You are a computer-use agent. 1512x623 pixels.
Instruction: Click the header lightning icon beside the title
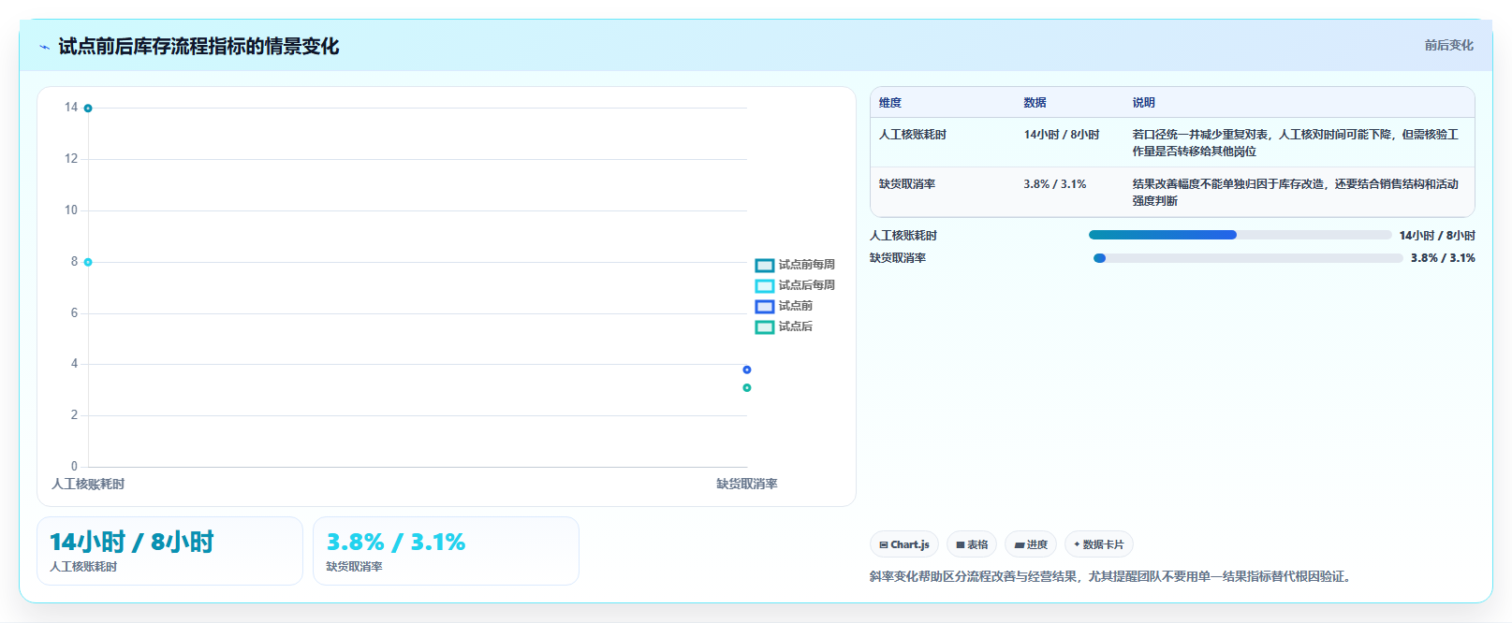coord(44,47)
